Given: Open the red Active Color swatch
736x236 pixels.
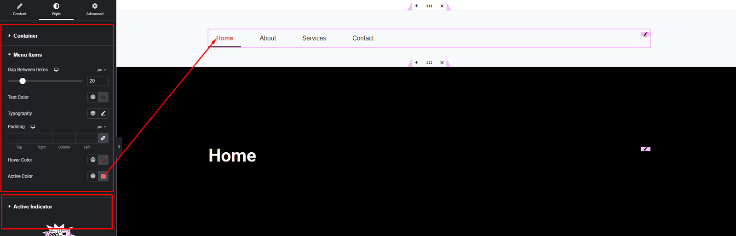Looking at the screenshot, I should point(103,176).
